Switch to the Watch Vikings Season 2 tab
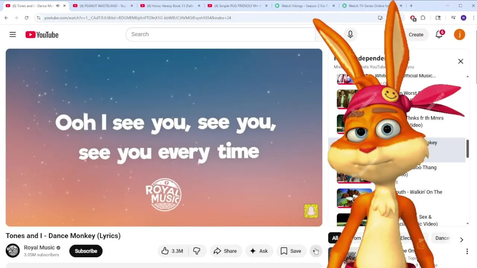The image size is (477, 268). click(x=305, y=6)
